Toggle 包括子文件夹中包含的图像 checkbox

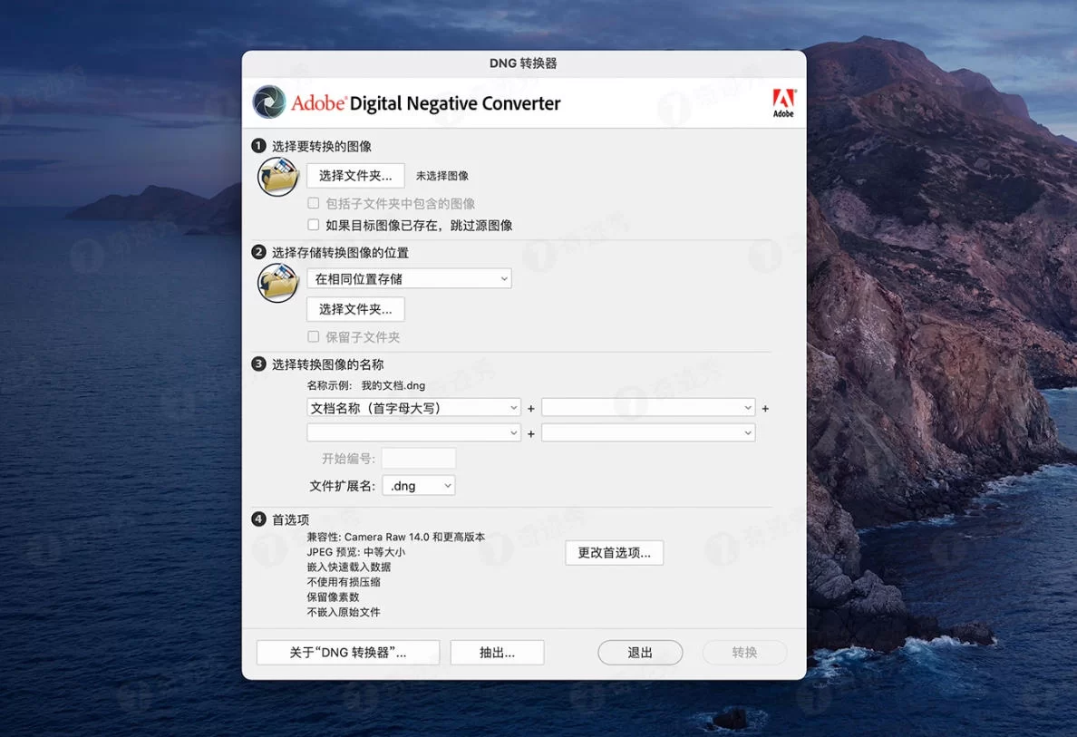click(313, 203)
